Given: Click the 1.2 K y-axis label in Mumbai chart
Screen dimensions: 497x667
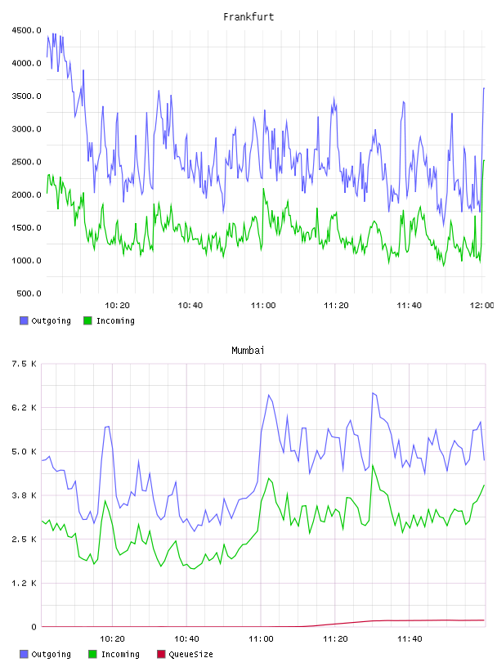Looking at the screenshot, I should pos(24,583).
